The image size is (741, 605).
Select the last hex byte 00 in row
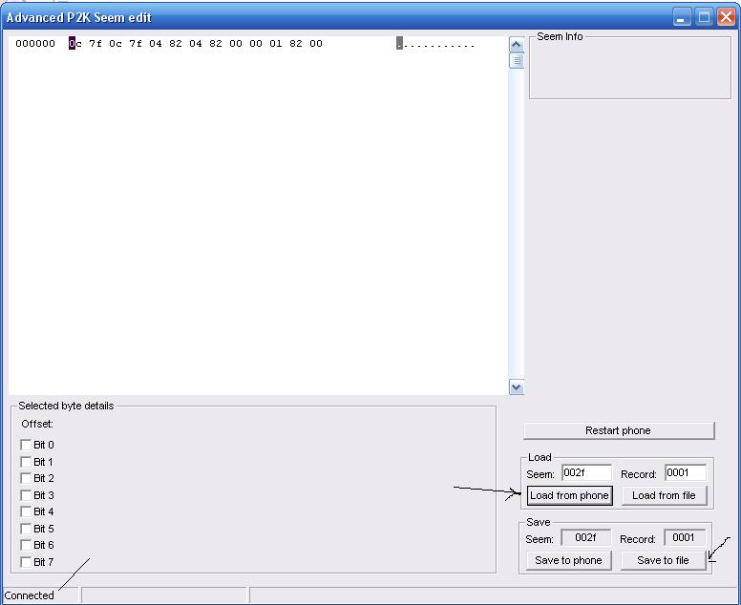pos(316,44)
